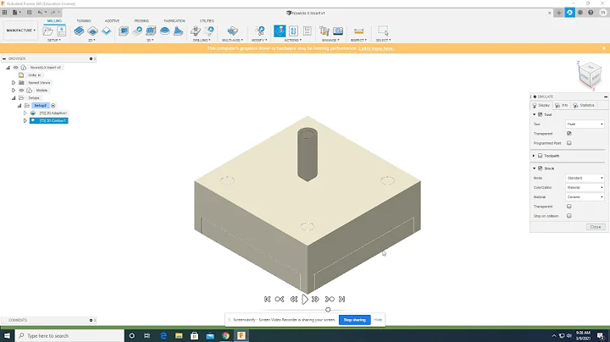Open the Statistics tab in Simulate panel

(584, 105)
